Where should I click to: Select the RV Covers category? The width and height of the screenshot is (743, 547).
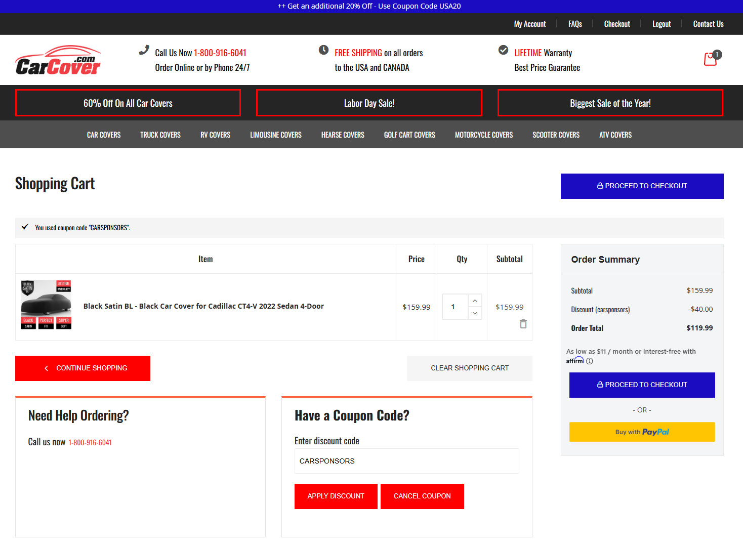coord(215,135)
